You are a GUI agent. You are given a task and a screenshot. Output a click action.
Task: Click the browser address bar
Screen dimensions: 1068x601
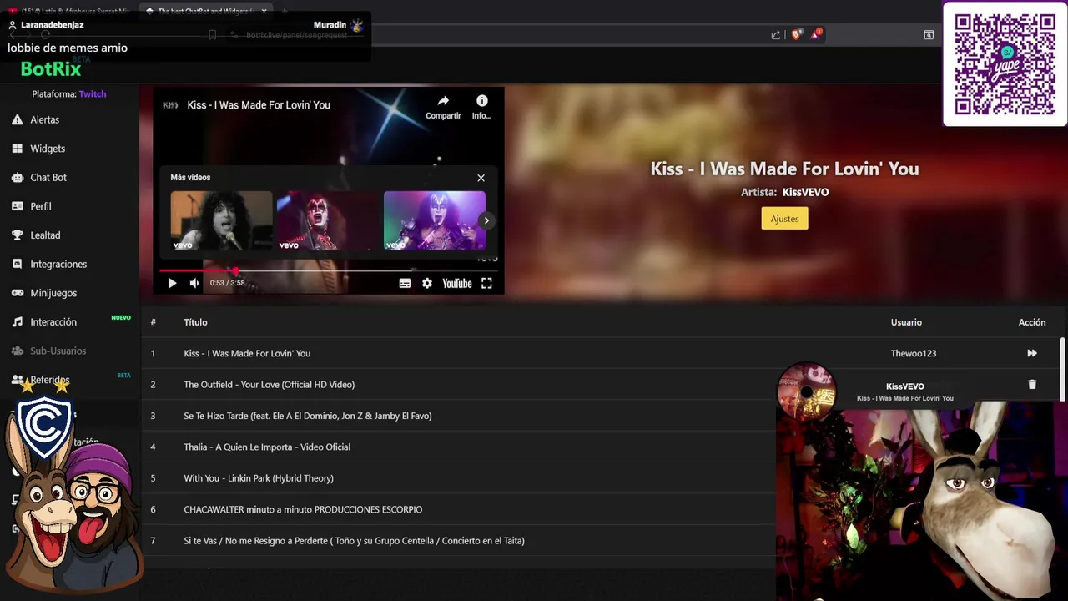coord(501,35)
